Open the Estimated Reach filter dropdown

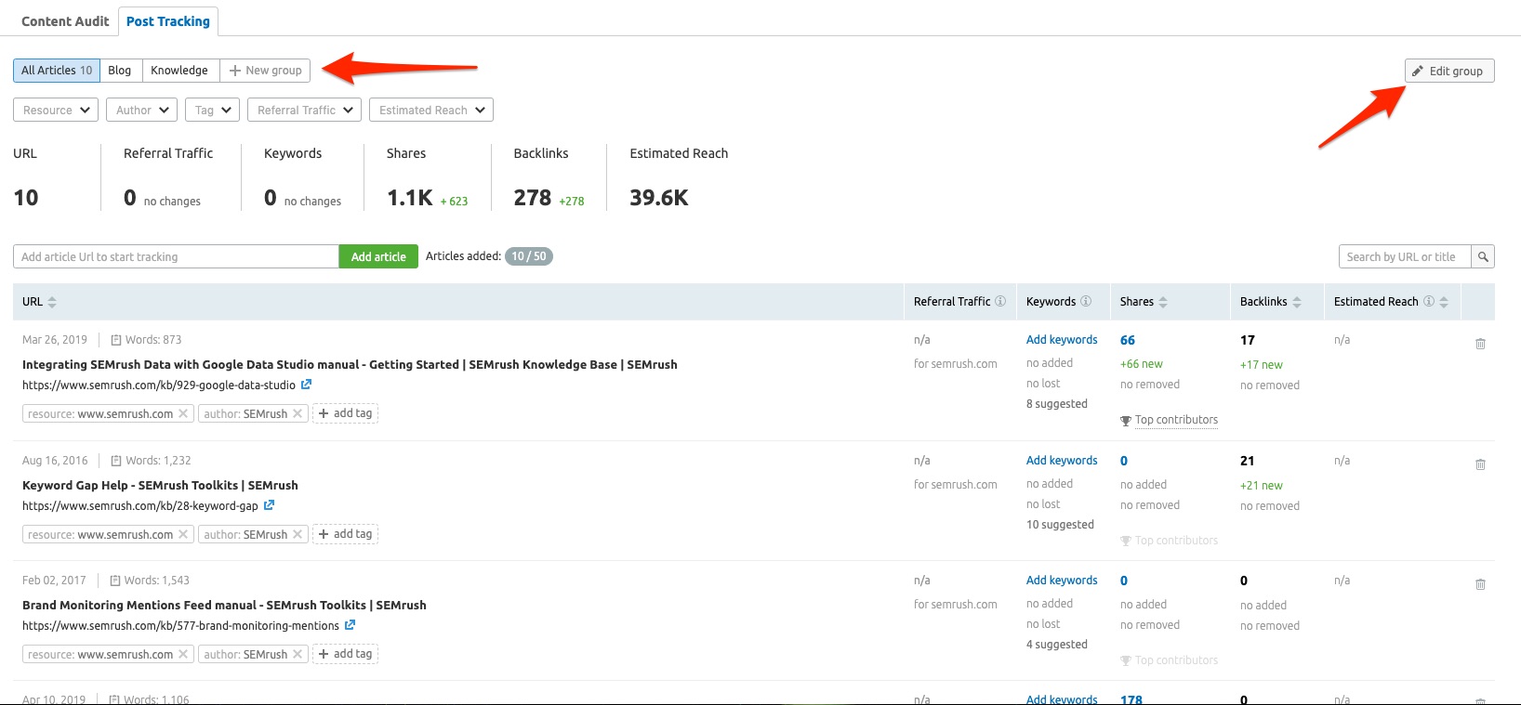point(431,110)
